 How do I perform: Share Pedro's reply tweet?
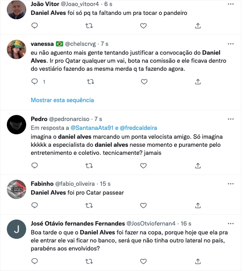[x=198, y=165]
